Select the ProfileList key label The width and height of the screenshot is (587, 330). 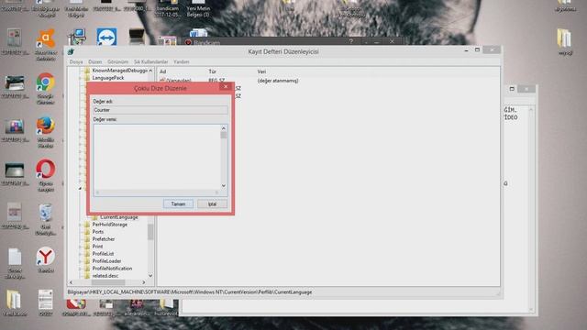(x=103, y=254)
